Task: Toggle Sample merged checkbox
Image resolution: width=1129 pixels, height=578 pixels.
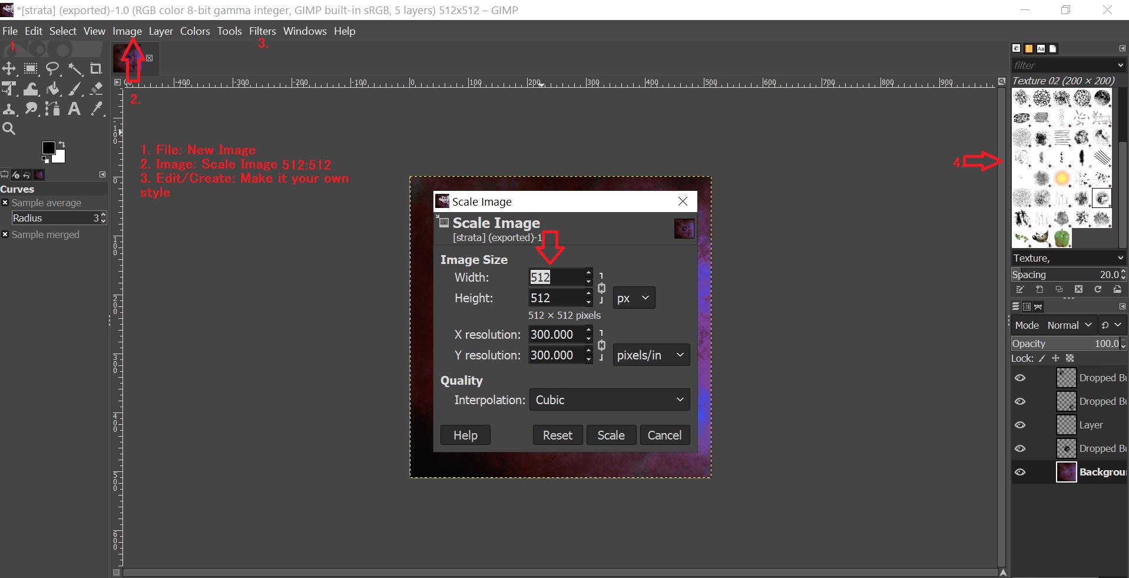Action: [5, 234]
